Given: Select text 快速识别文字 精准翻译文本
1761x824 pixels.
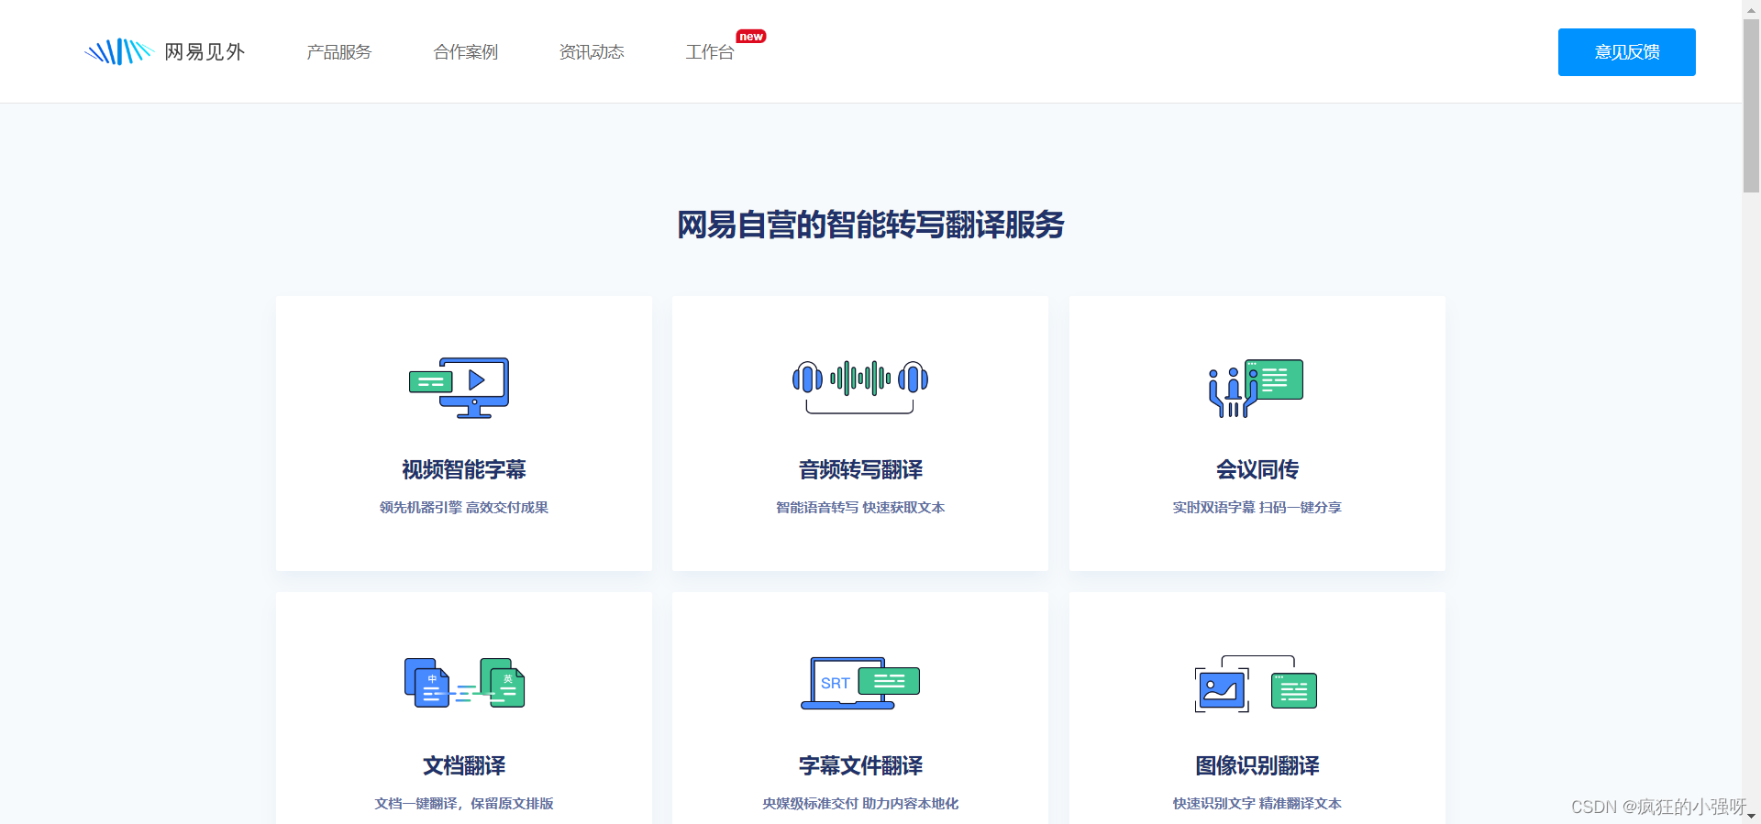Looking at the screenshot, I should [x=1257, y=803].
